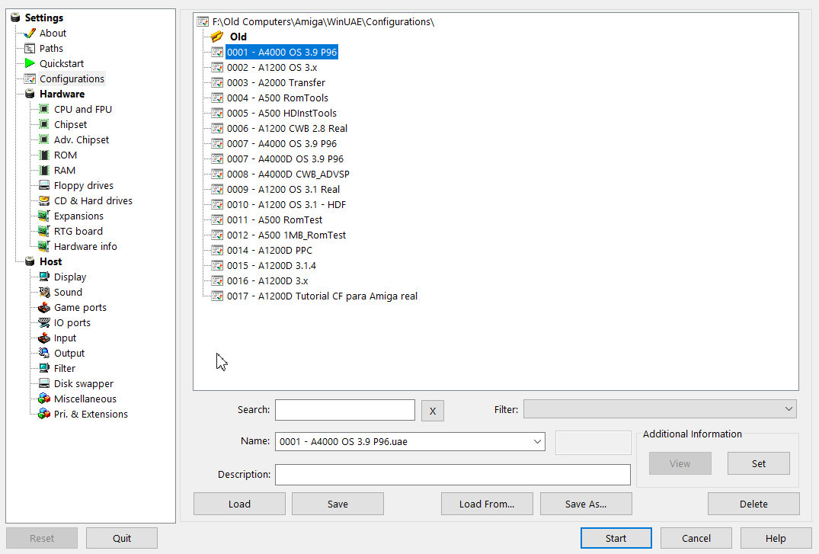Click the Pri. & Extensions icon
The image size is (819, 554).
tap(44, 414)
